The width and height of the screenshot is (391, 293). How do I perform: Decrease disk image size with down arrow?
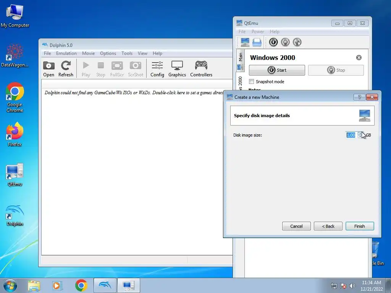[x=360, y=137]
